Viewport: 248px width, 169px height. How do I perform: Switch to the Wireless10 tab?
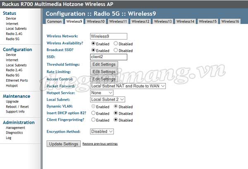96,21
